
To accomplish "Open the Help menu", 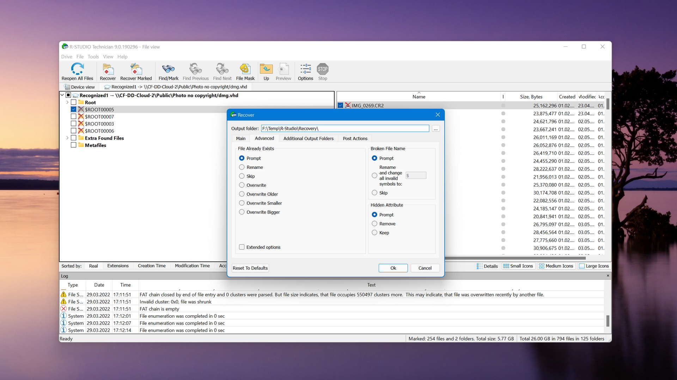I will click(x=122, y=57).
